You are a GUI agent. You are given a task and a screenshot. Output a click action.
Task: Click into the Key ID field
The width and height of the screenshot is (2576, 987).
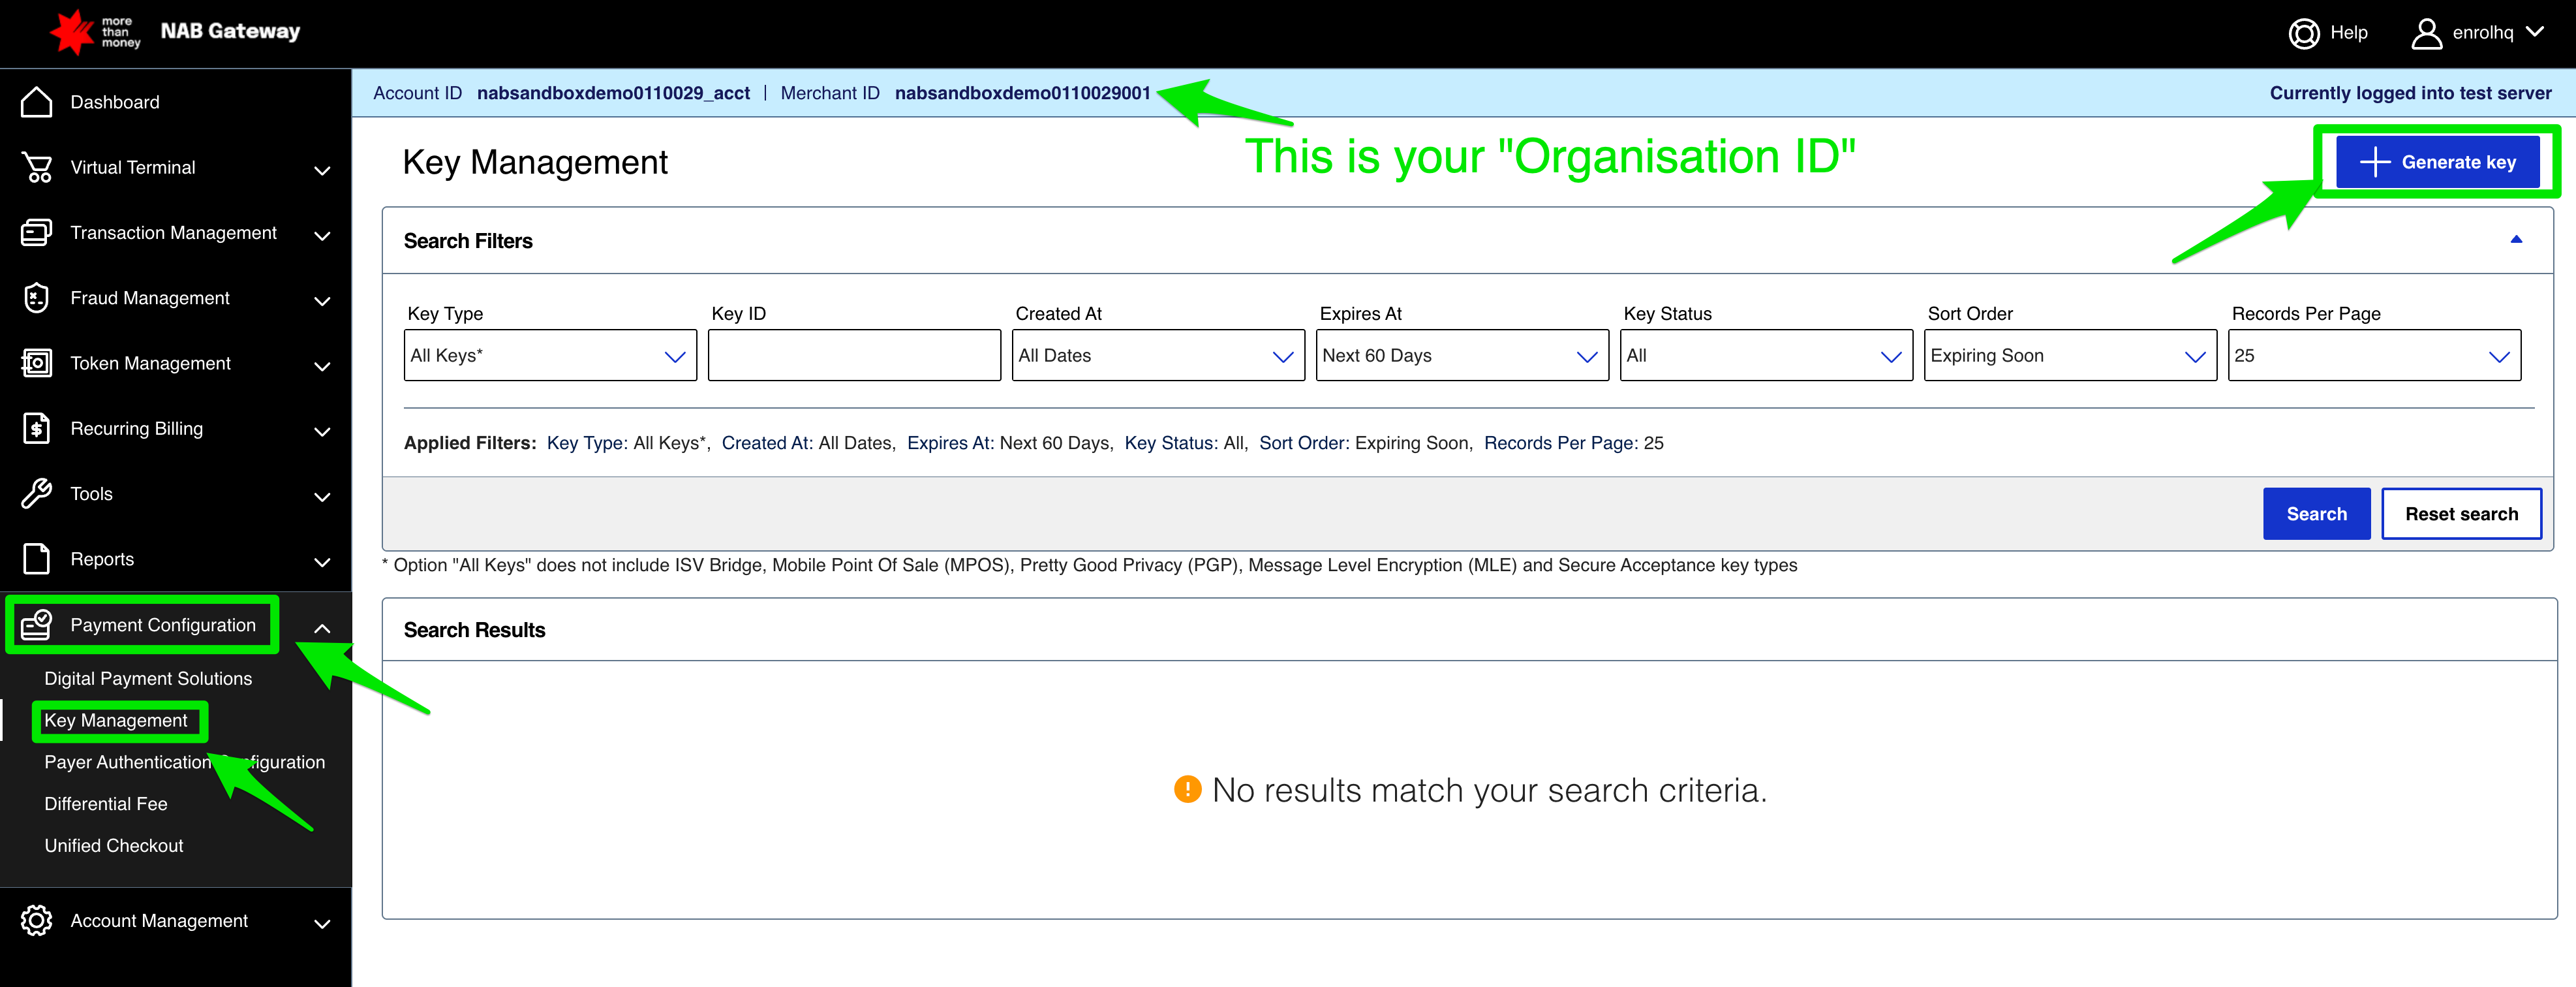click(x=853, y=356)
